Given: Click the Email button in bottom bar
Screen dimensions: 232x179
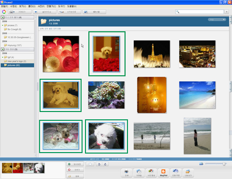Looking at the screenshot, I should click(x=139, y=173).
